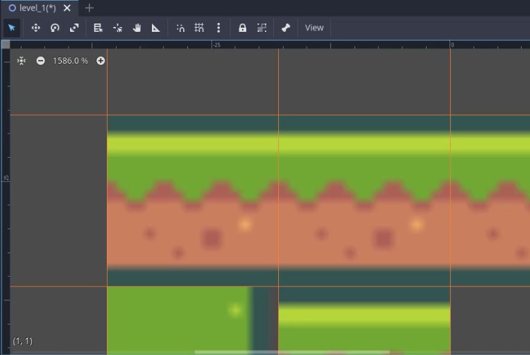Lock the selected node
The height and width of the screenshot is (355, 530).
point(242,28)
